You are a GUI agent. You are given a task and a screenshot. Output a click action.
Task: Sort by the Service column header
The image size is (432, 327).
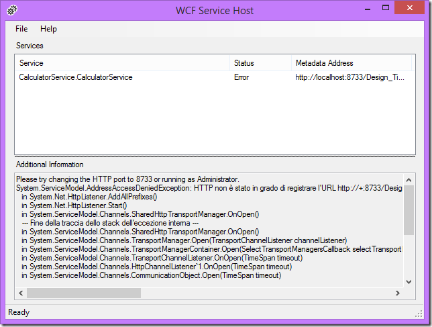122,63
